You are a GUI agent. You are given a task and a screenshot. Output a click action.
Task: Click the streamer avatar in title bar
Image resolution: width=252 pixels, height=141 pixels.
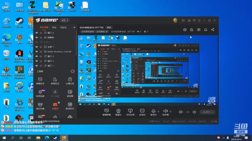pos(175,20)
